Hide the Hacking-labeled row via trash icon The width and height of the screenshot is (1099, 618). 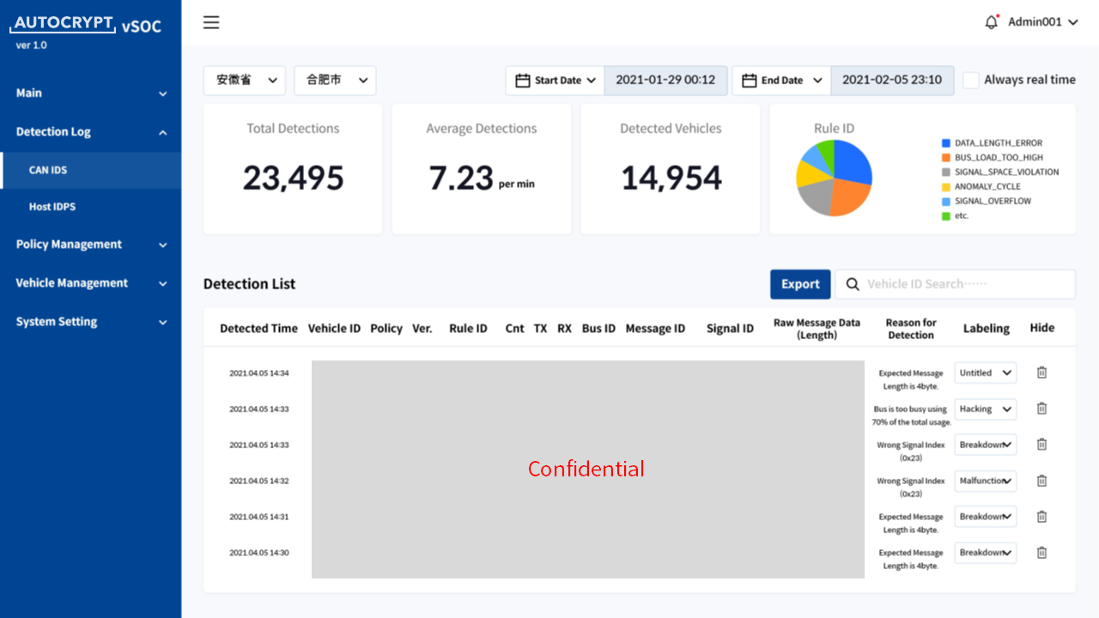(1041, 409)
